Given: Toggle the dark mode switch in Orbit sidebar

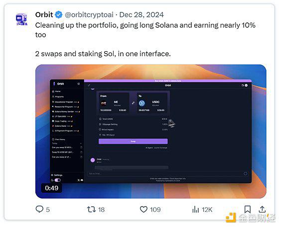Looking at the screenshot, I should [x=57, y=180].
